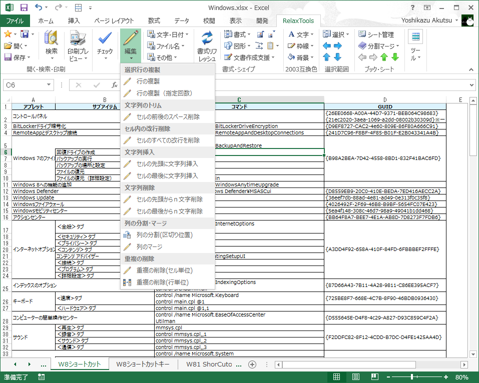479x383 pixels.
Task: Choose セルの前後のスペース削除 menu item
Action: 167,117
